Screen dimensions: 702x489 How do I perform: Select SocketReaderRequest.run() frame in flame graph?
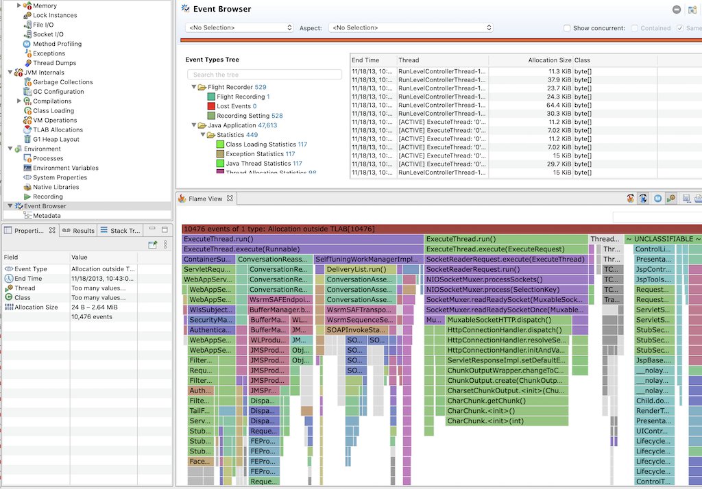coord(506,269)
